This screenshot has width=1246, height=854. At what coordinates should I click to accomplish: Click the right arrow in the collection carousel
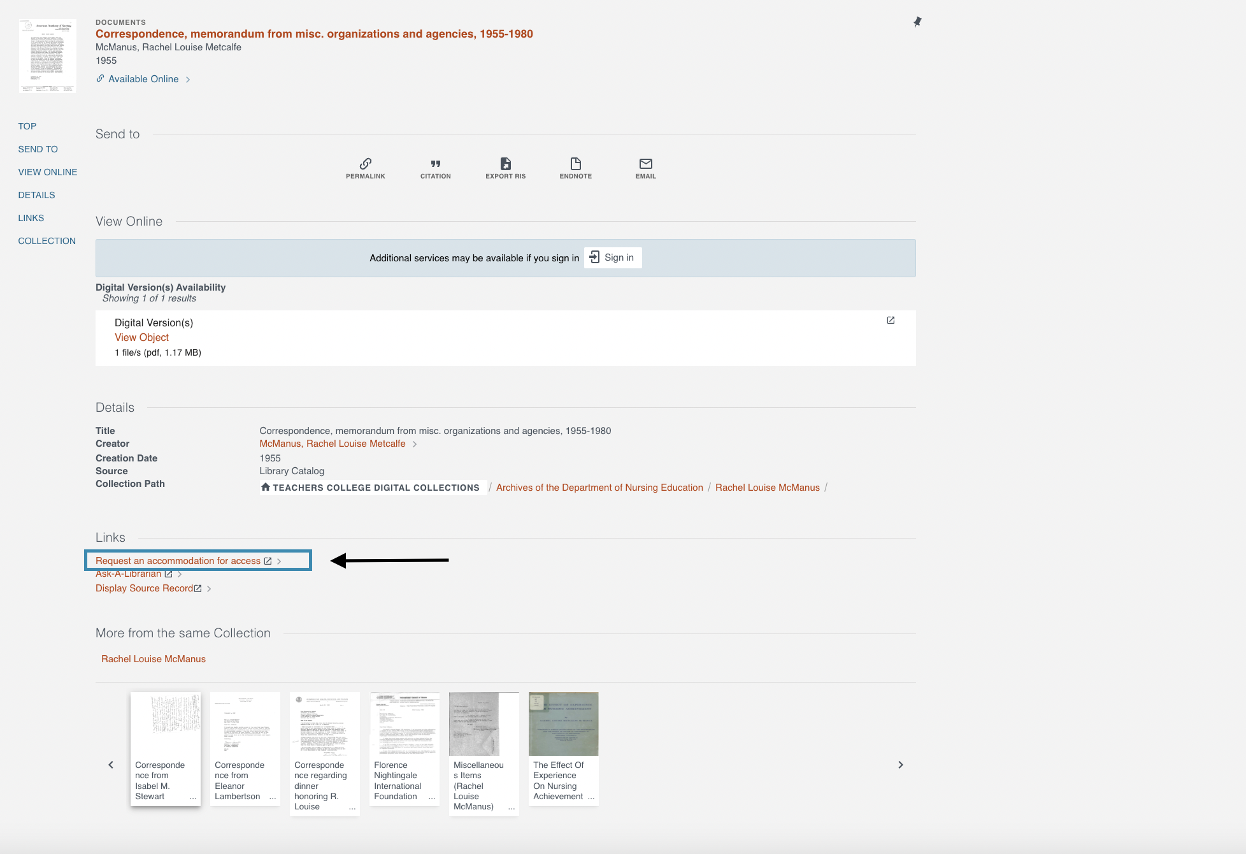(900, 765)
